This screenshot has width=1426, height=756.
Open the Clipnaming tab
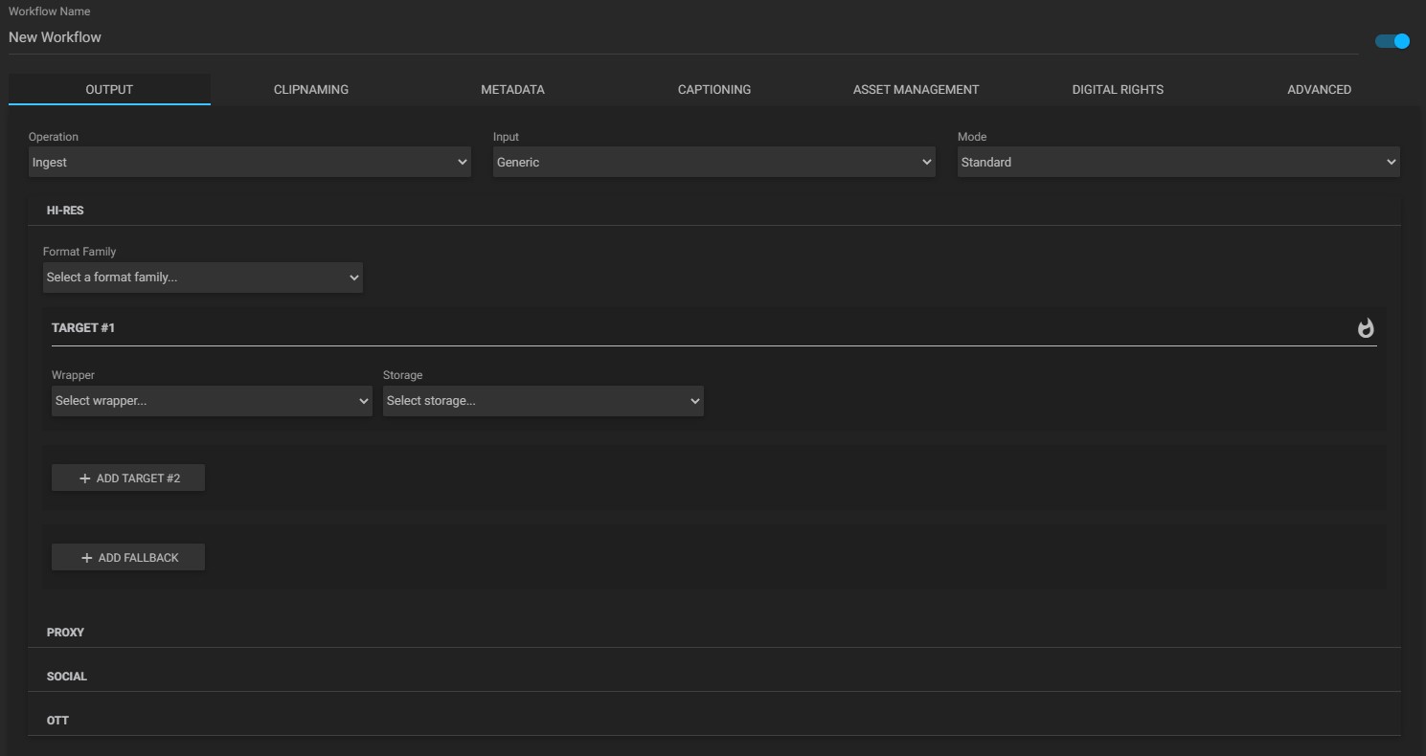click(x=311, y=89)
